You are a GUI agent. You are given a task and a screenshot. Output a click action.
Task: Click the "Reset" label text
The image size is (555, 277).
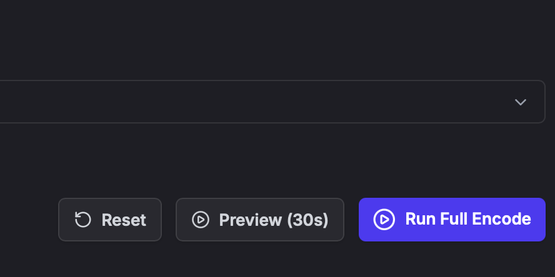pos(124,220)
